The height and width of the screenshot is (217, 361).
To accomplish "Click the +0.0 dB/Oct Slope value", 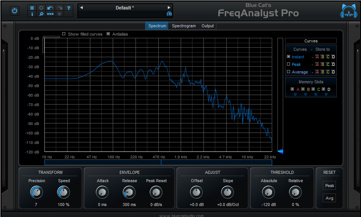I will tap(228, 205).
